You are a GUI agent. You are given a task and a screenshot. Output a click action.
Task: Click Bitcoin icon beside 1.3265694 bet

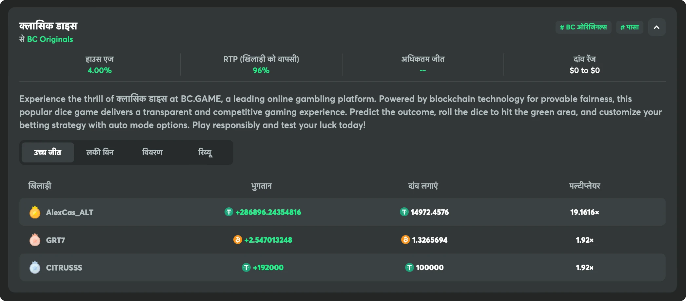tap(405, 240)
